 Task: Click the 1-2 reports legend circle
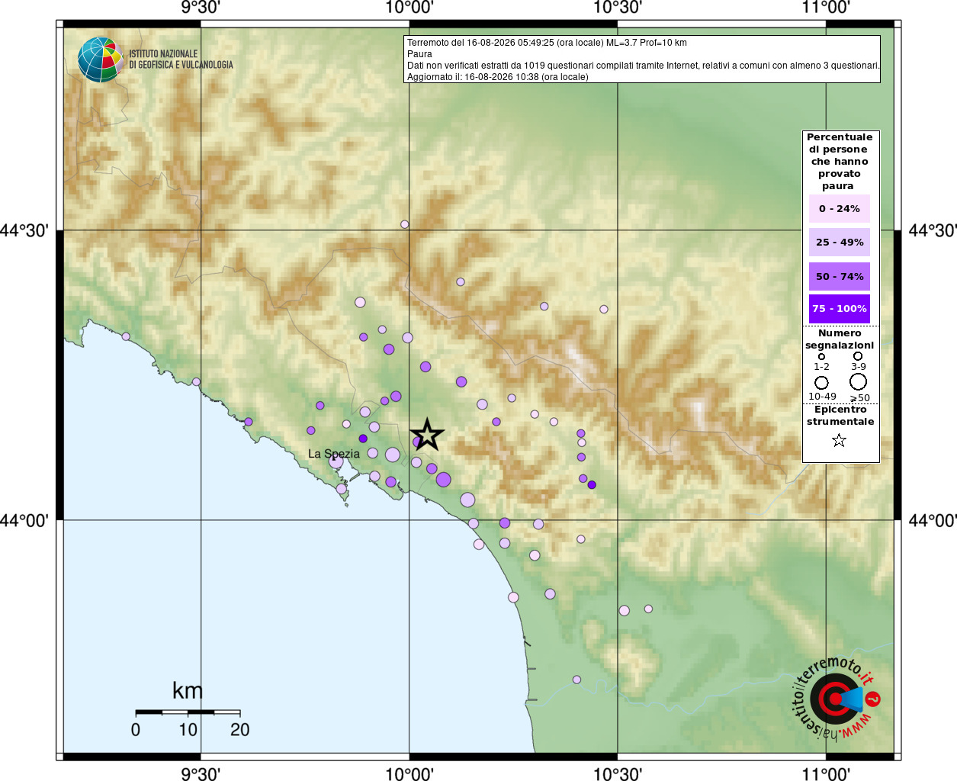[821, 356]
